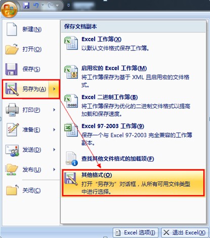This screenshot has height=238, width=210.
Task: Click the Undo arrow icon
Action: (36, 6)
